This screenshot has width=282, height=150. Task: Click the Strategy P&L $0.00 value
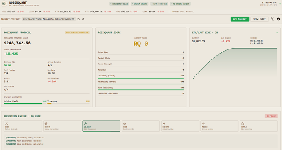coord(7,66)
